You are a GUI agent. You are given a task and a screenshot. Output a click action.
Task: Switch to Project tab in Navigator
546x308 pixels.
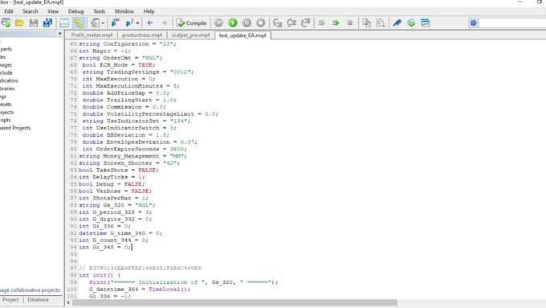(10, 300)
